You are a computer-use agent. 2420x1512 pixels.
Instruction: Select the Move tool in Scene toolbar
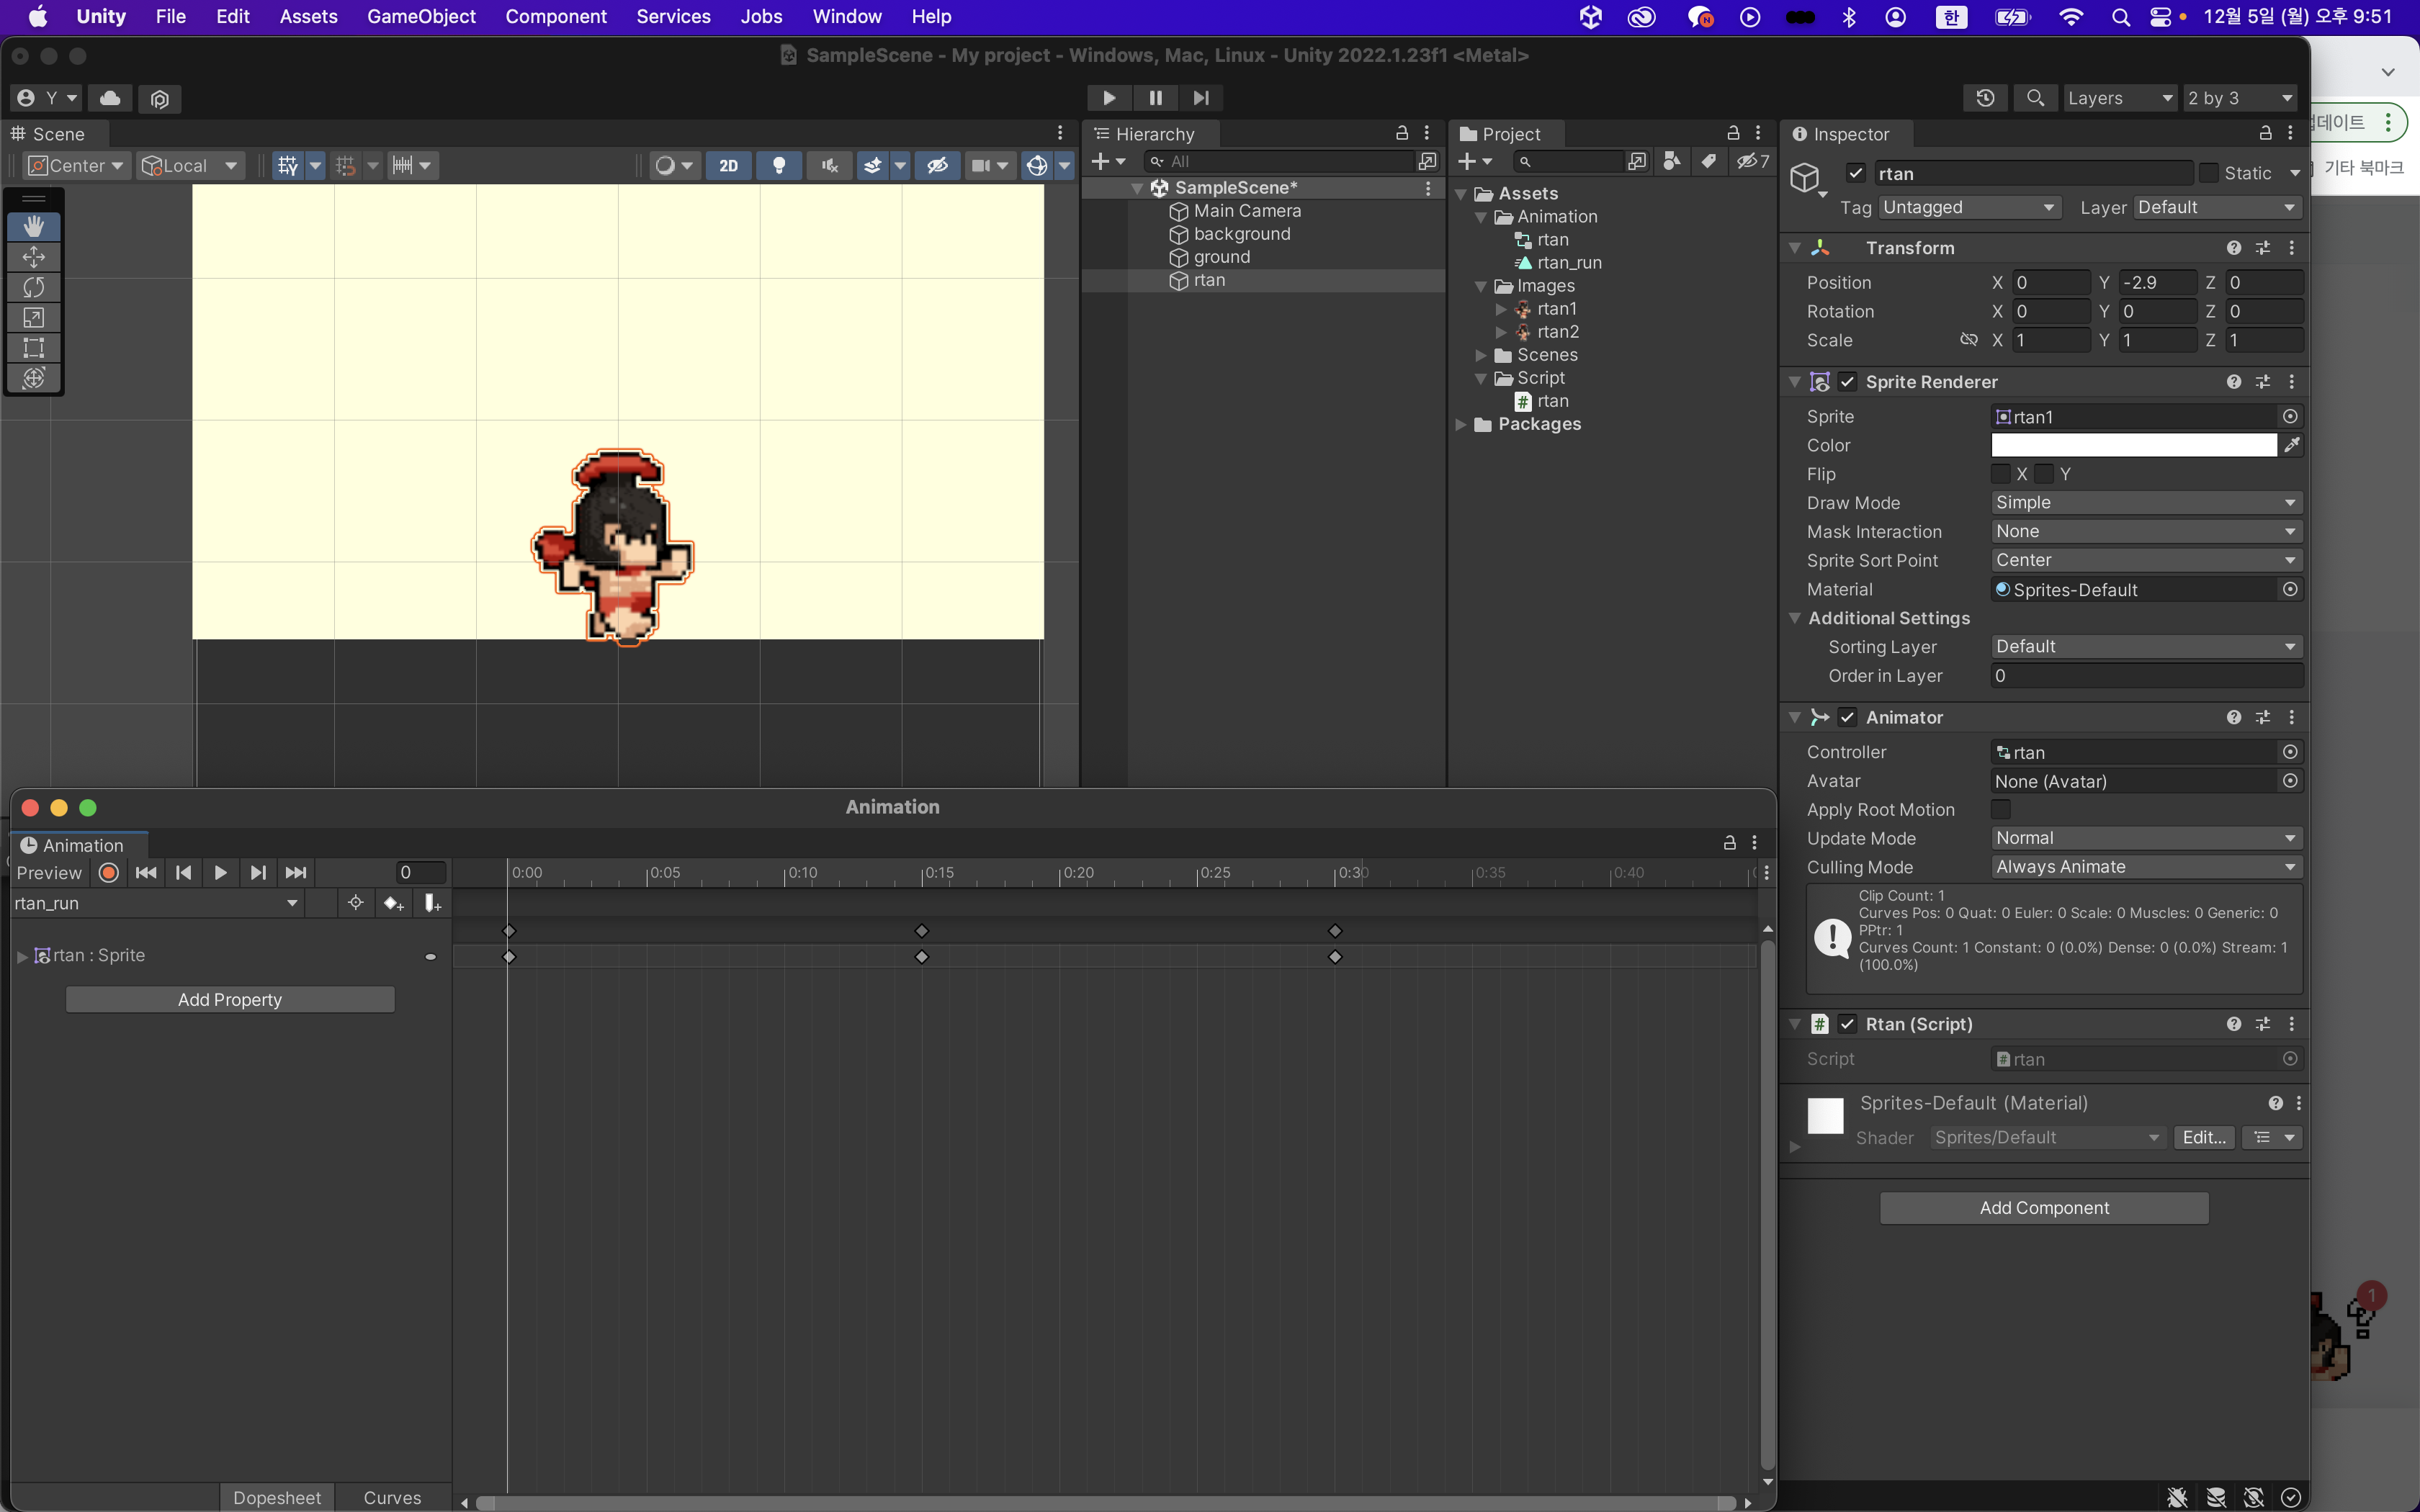[x=34, y=257]
